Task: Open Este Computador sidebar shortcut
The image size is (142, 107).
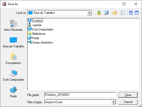Action: [13, 76]
